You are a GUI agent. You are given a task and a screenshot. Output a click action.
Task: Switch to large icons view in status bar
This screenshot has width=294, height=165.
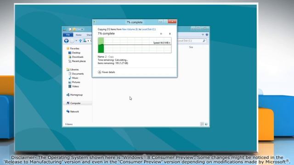click(206, 124)
